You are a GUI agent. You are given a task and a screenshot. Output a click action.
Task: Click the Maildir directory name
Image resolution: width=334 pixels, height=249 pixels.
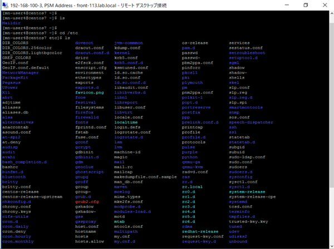pos(12,23)
